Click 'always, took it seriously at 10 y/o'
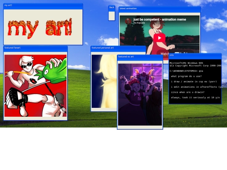The width and height of the screenshot is (227, 170). (x=195, y=97)
